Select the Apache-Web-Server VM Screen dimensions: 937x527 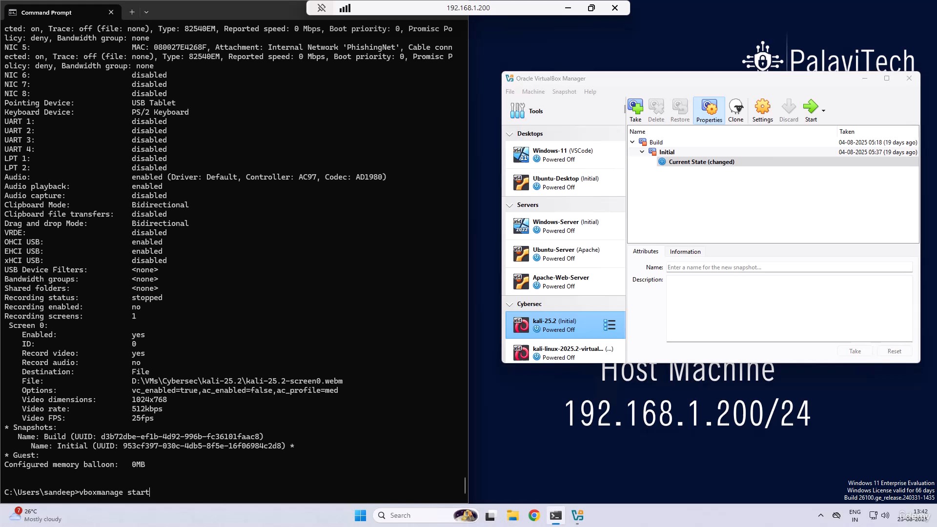tap(565, 282)
